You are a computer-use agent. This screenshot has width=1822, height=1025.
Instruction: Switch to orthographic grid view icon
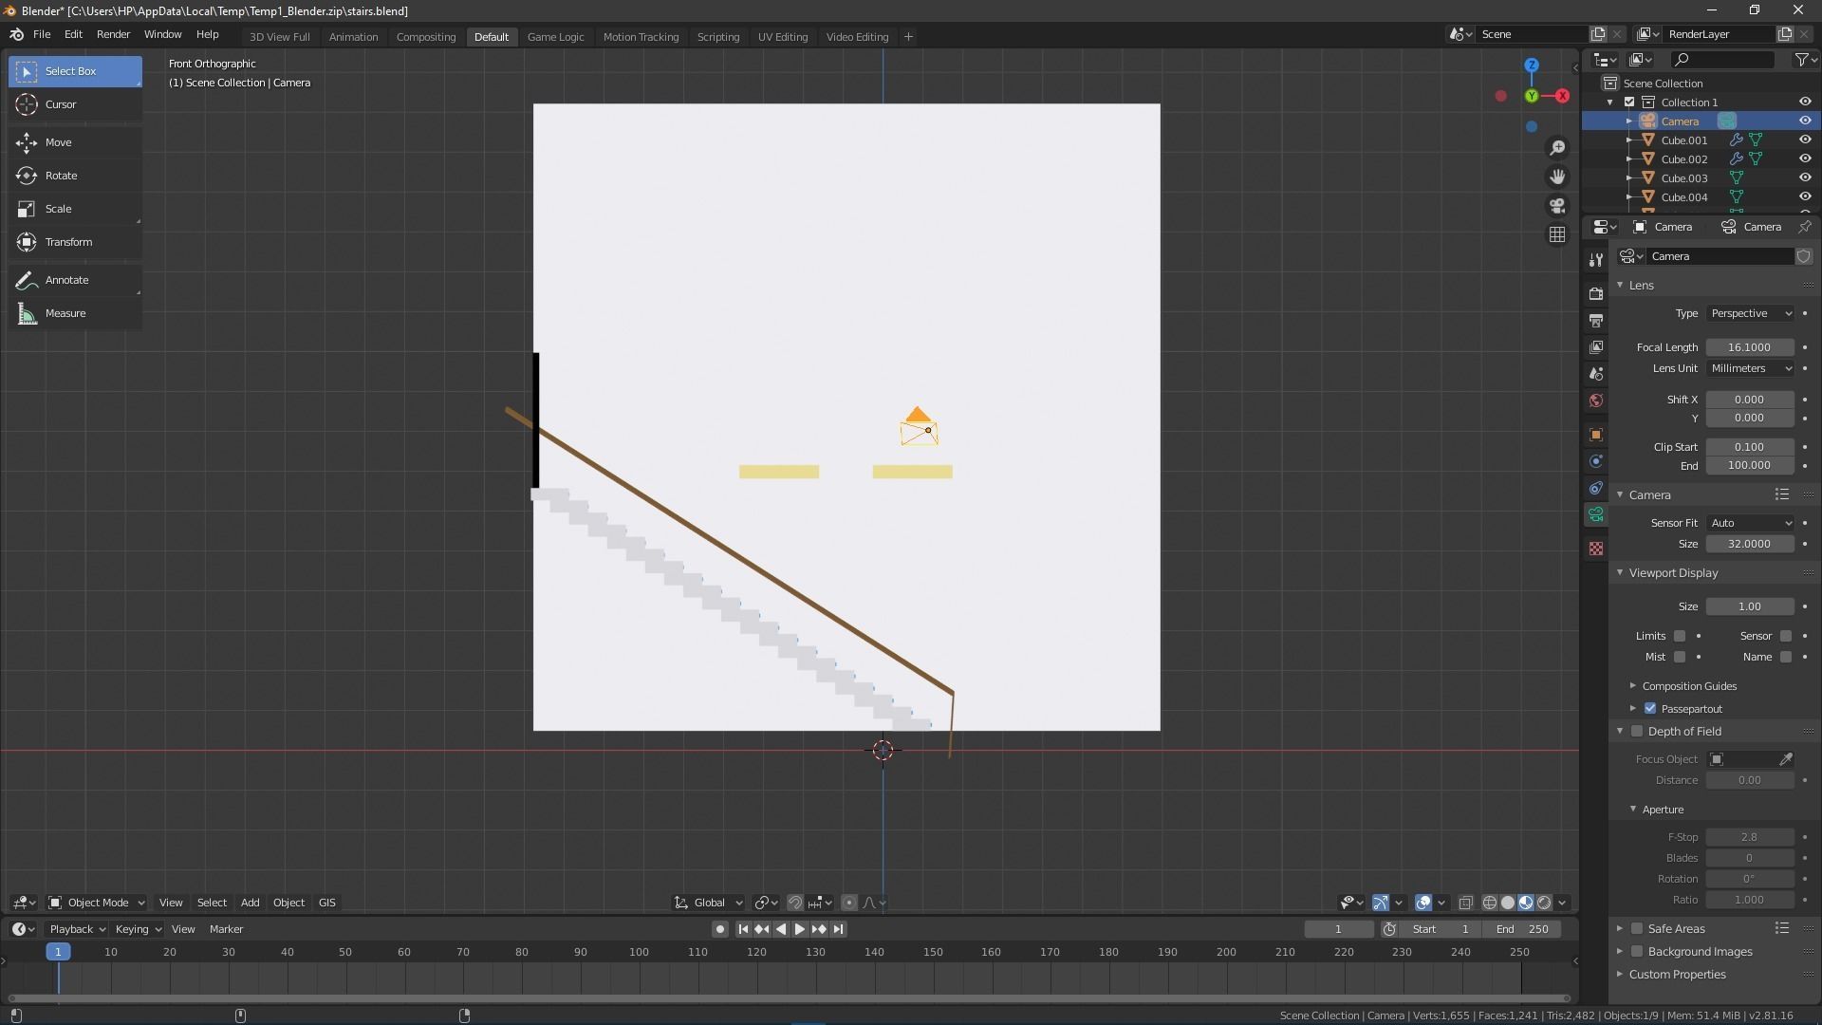1557,234
